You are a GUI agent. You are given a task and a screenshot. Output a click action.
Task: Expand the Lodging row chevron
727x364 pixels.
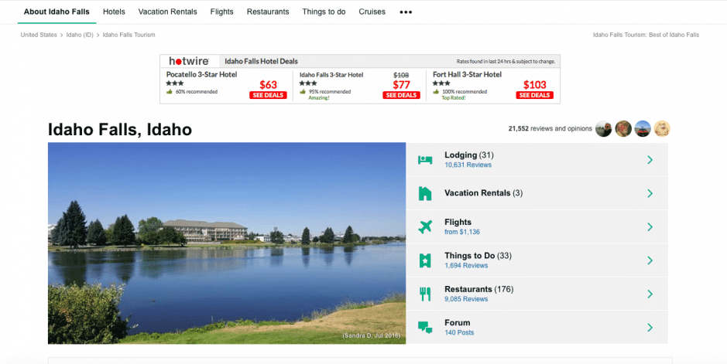click(650, 160)
